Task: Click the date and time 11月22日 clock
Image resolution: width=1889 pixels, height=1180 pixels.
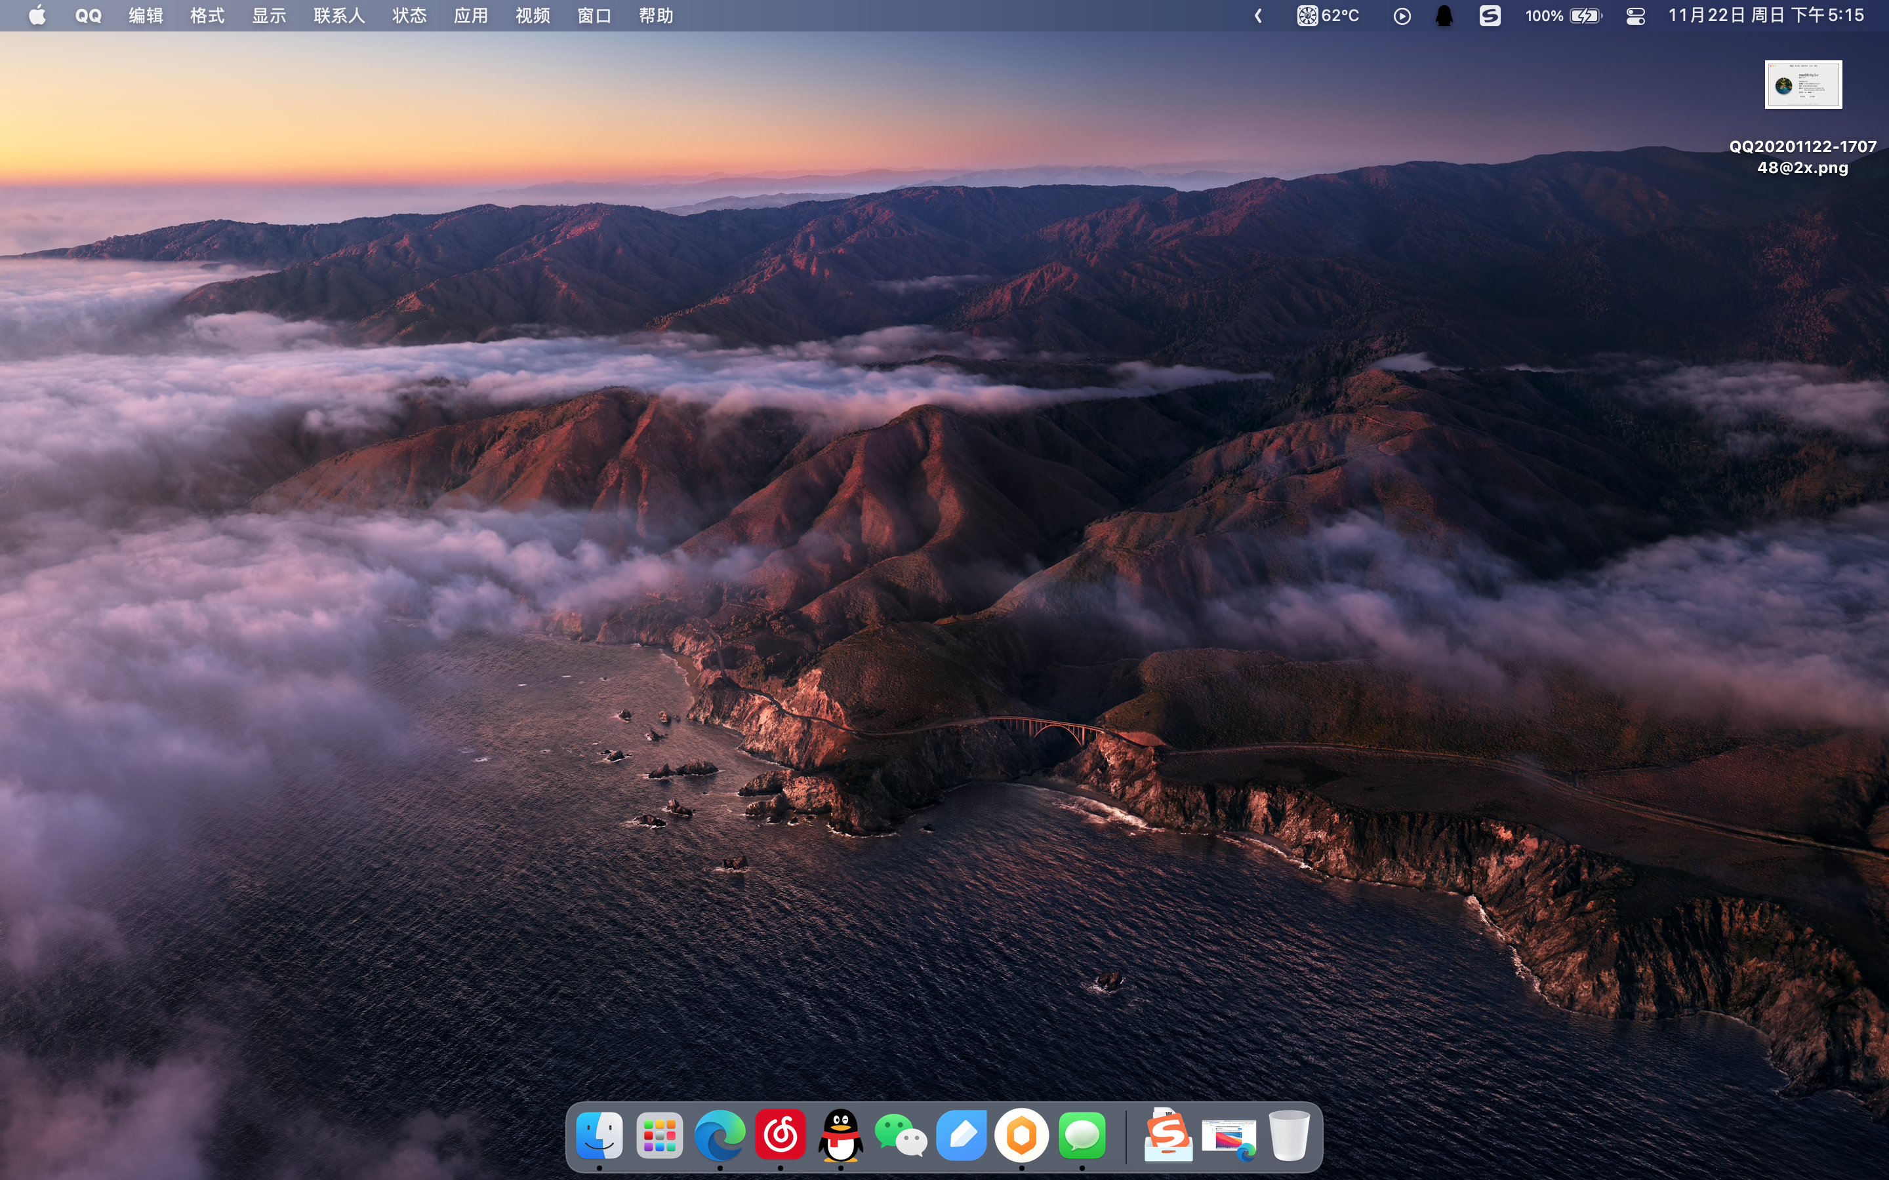Action: [1766, 16]
